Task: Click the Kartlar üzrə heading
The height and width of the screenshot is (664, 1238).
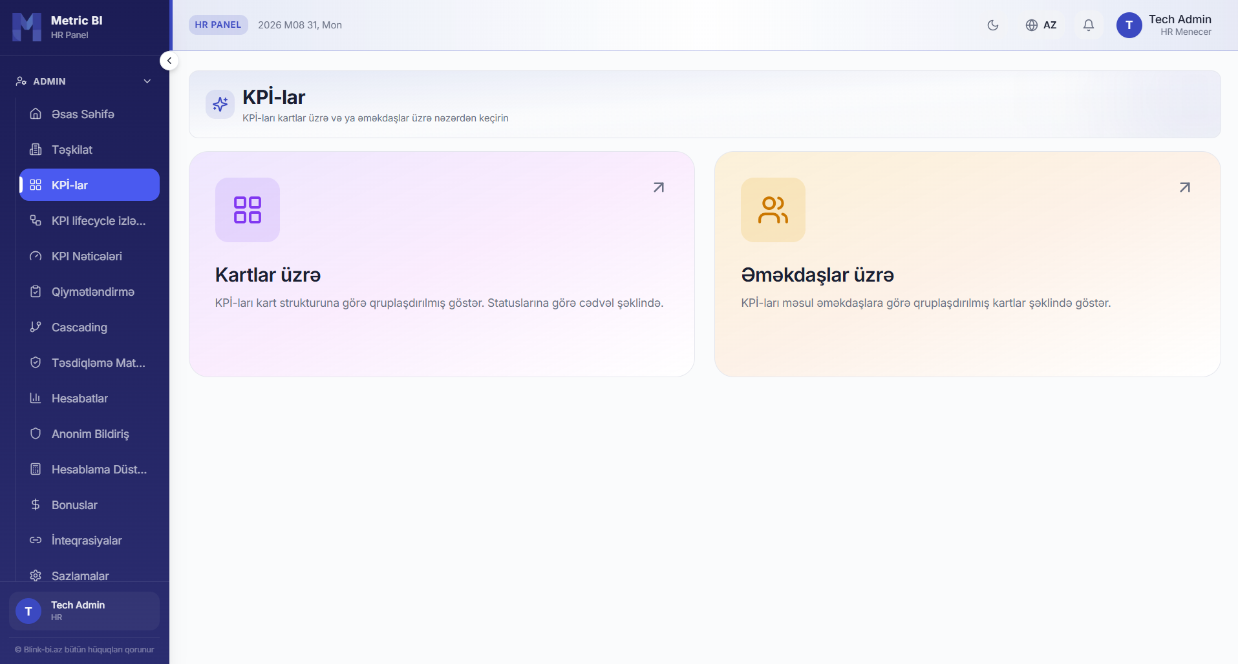Action: click(268, 275)
